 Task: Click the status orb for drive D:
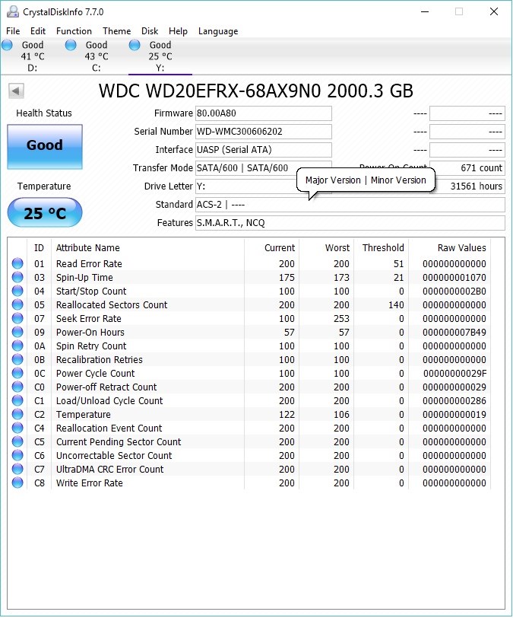7,45
